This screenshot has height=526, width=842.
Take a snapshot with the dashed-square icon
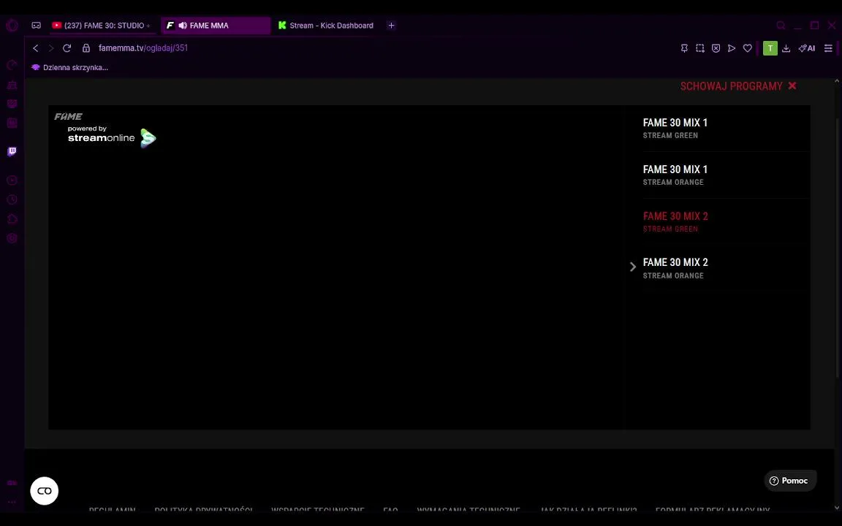pyautogui.click(x=699, y=48)
